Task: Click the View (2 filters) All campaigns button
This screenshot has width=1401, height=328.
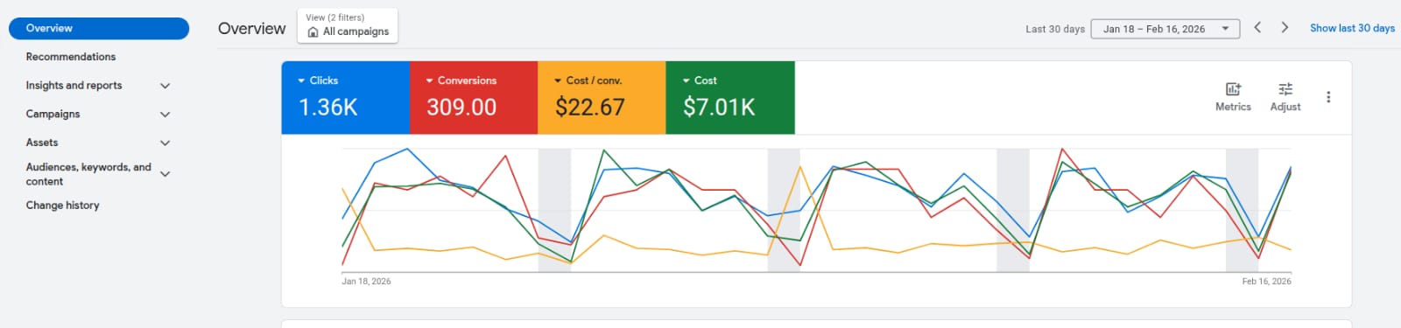Action: click(x=348, y=25)
